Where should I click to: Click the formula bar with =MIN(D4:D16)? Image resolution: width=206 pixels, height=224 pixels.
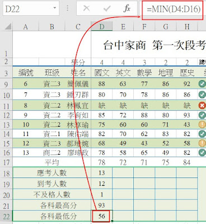pyautogui.click(x=172, y=10)
